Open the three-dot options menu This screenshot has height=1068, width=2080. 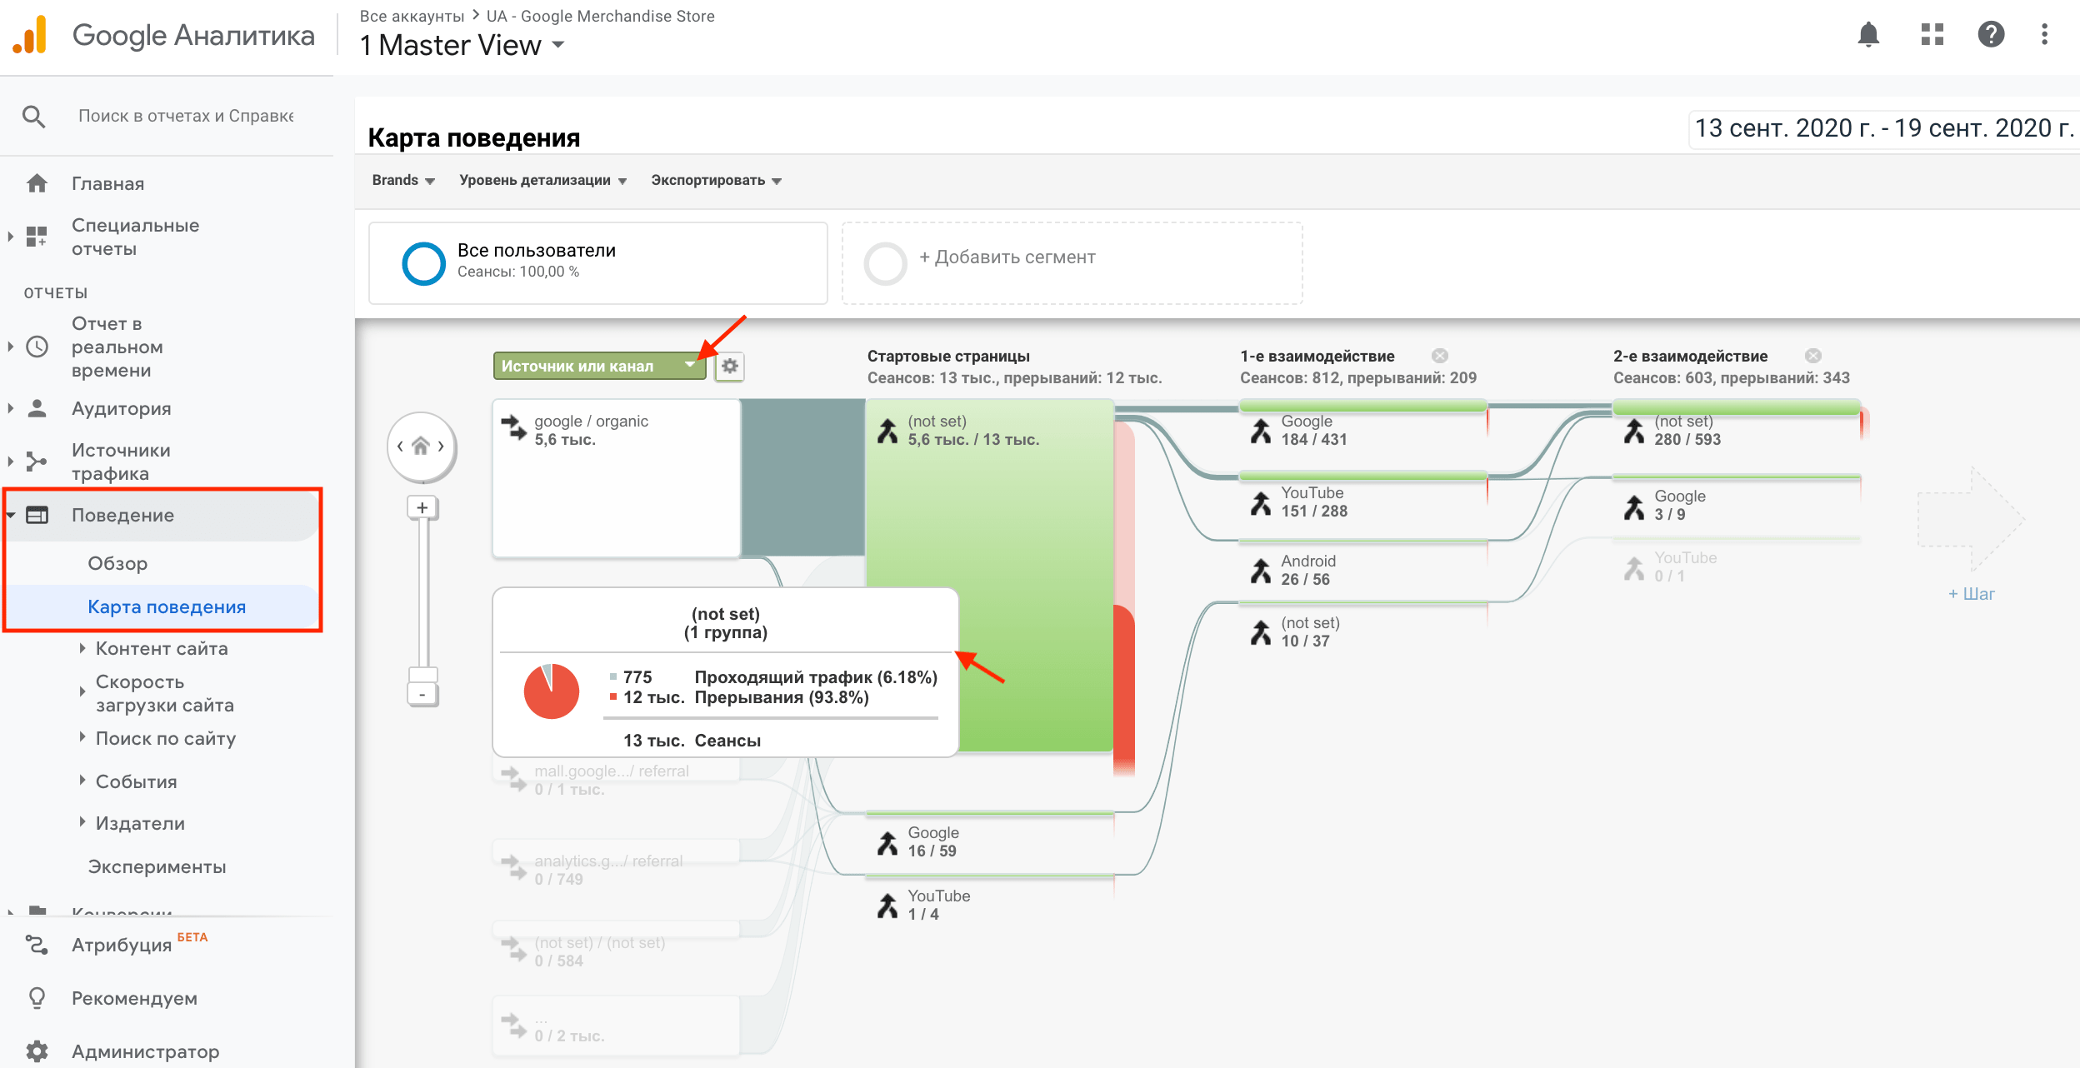pyautogui.click(x=2044, y=34)
